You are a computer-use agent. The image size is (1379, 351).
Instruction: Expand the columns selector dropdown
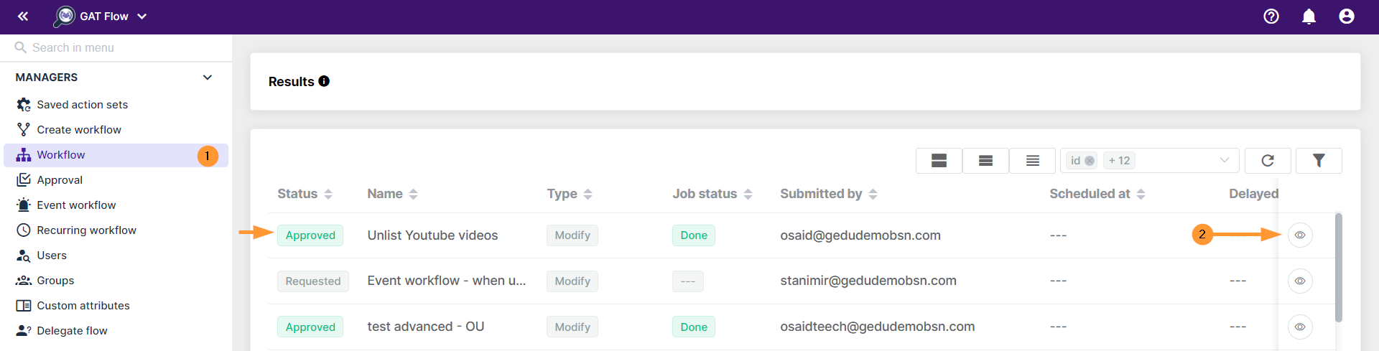pyautogui.click(x=1224, y=161)
